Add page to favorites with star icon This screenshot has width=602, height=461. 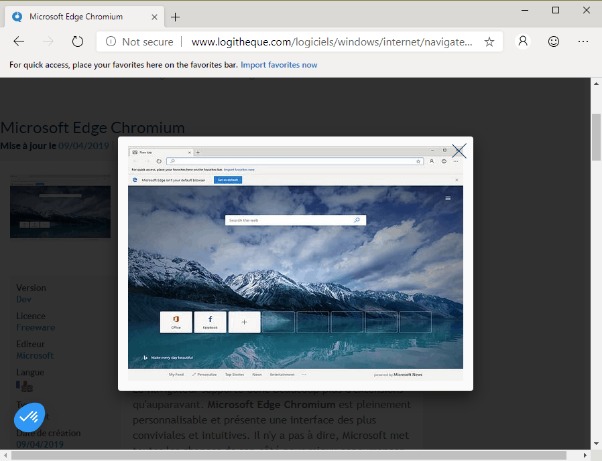coord(489,41)
